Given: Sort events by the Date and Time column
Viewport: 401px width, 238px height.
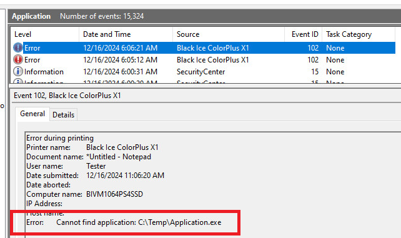Looking at the screenshot, I should (x=126, y=34).
